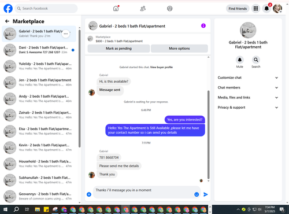This screenshot has width=289, height=214.
Task: Open the Groups icon in top bar
Action: [x=170, y=9]
